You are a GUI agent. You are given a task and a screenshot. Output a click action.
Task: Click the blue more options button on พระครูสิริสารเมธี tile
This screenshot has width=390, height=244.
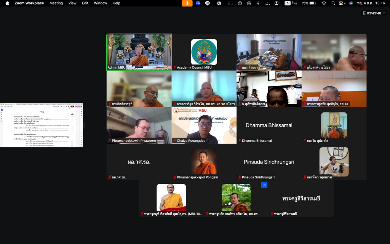[264, 185]
